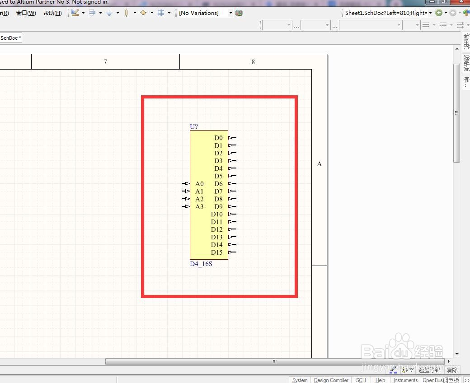Screen dimensions: 470x383
Task: Open the Sheet1.SchDoc address dropdown
Action: pyautogui.click(x=430, y=13)
